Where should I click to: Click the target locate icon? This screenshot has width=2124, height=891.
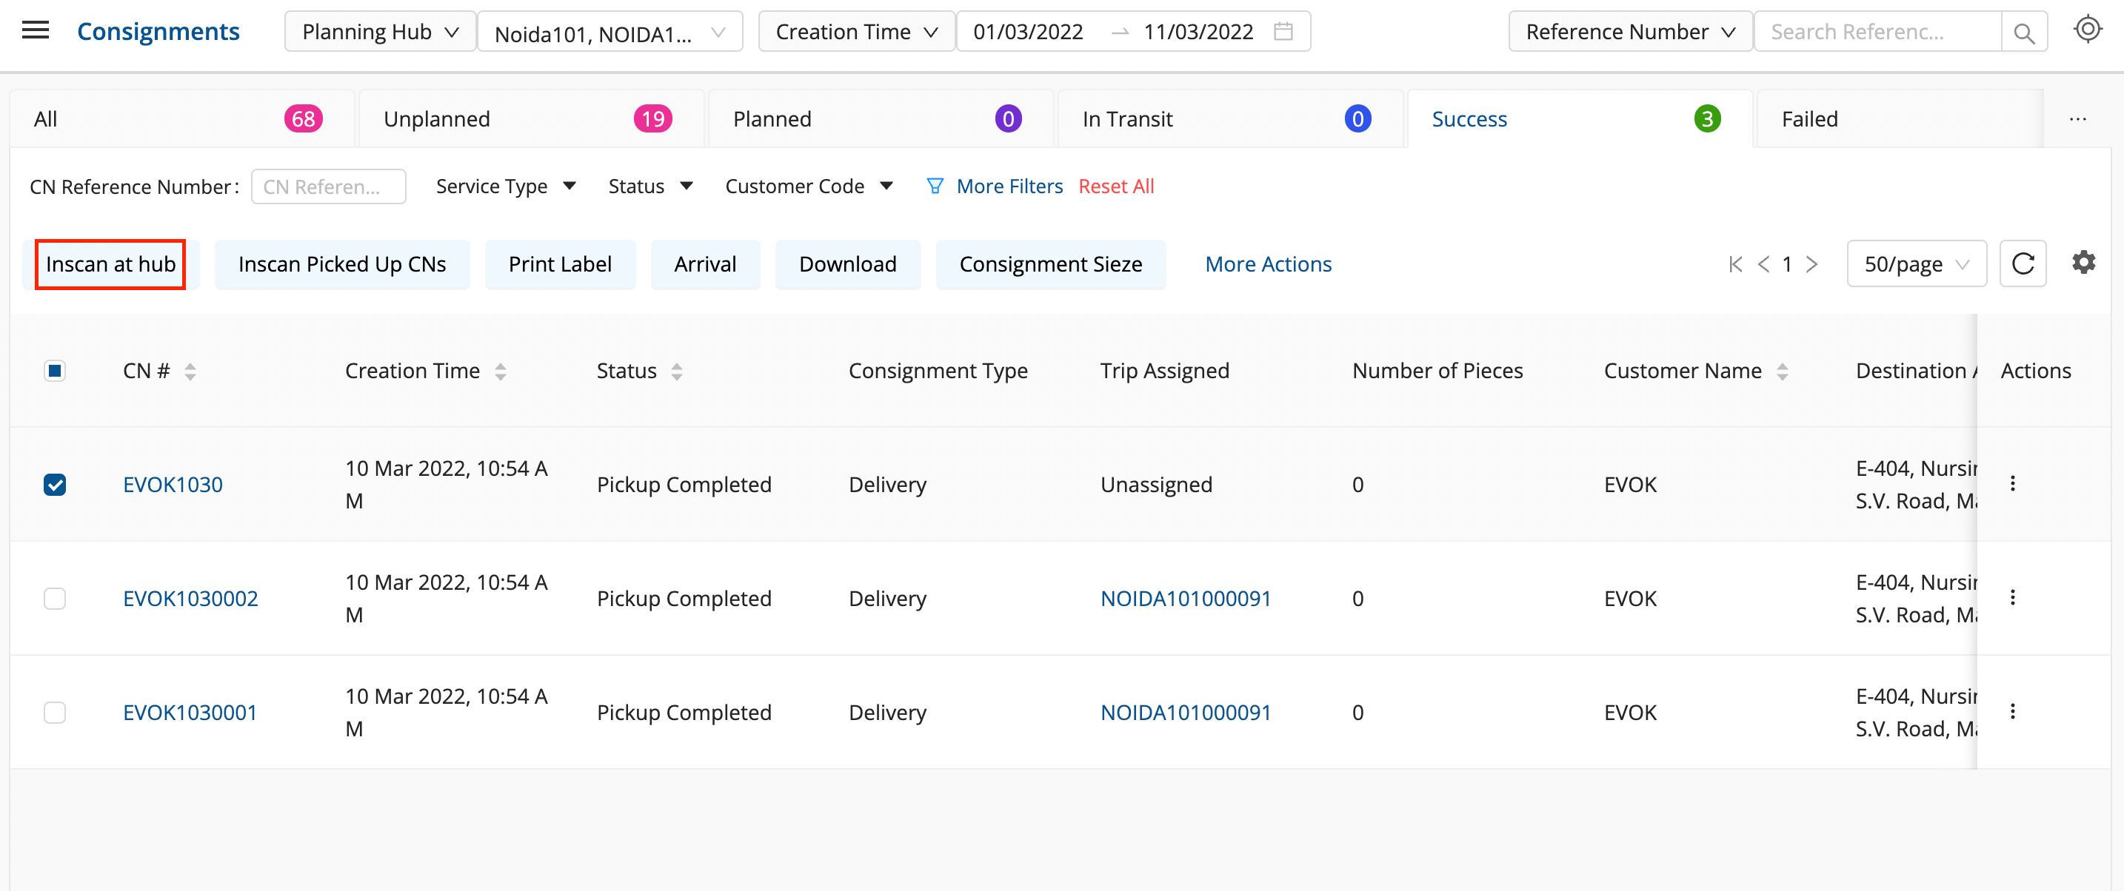click(x=2087, y=30)
